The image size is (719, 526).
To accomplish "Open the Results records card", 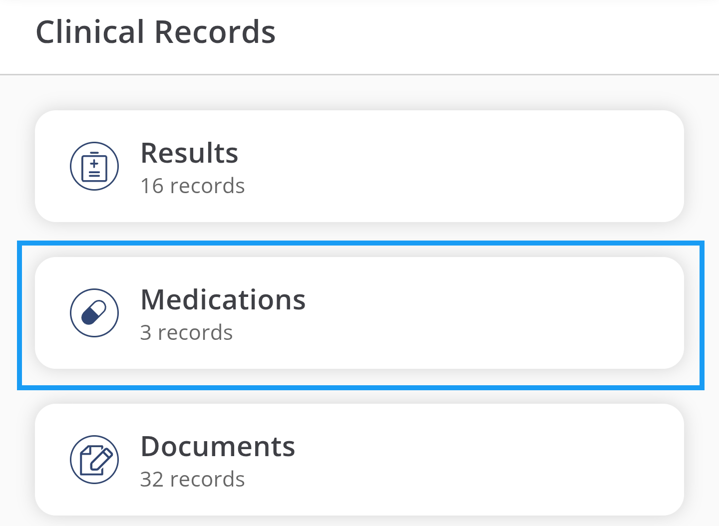I will (x=359, y=166).
